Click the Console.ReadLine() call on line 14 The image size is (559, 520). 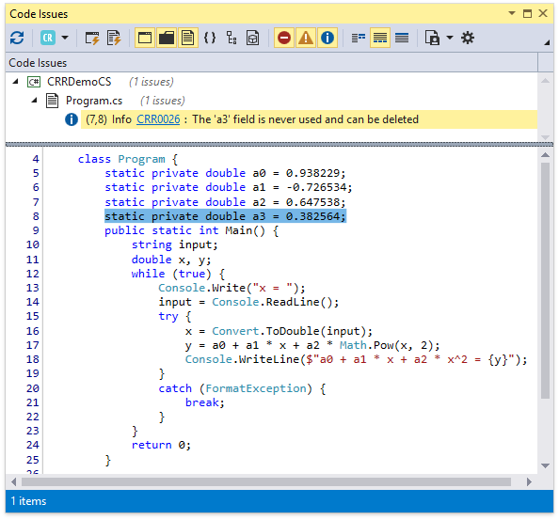pyautogui.click(x=275, y=303)
